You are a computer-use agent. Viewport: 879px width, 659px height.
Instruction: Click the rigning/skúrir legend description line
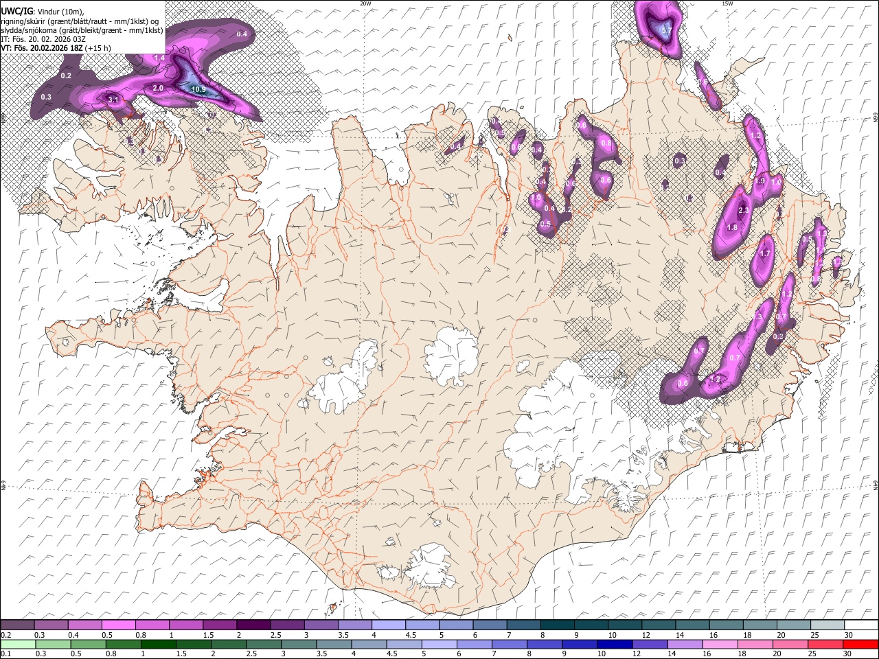(80, 21)
